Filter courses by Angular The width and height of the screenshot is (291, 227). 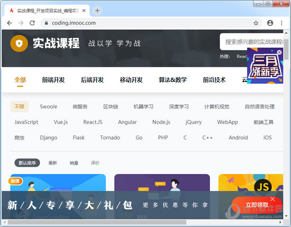[128, 122]
